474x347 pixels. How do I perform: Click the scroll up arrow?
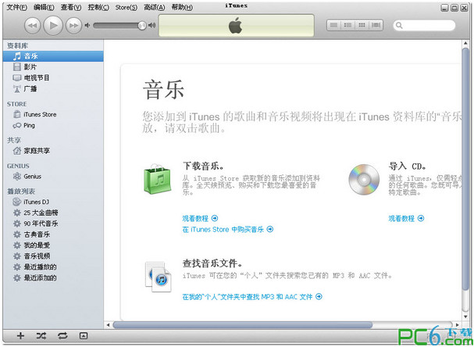click(465, 43)
